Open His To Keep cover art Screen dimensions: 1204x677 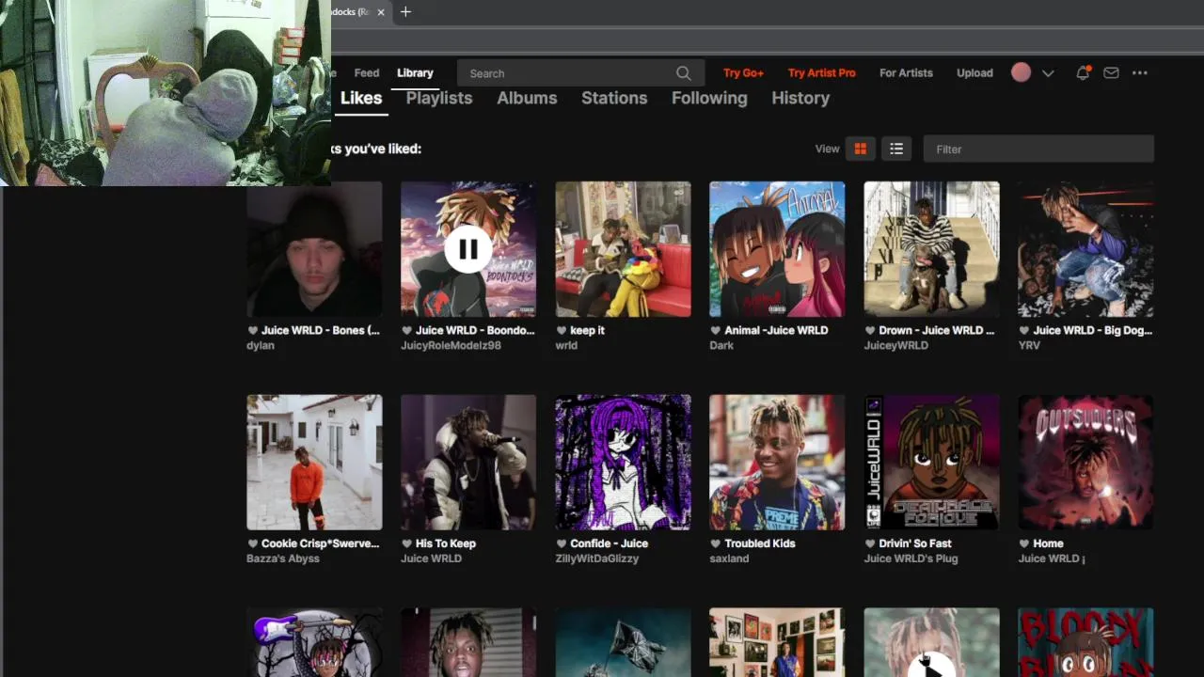tap(468, 463)
